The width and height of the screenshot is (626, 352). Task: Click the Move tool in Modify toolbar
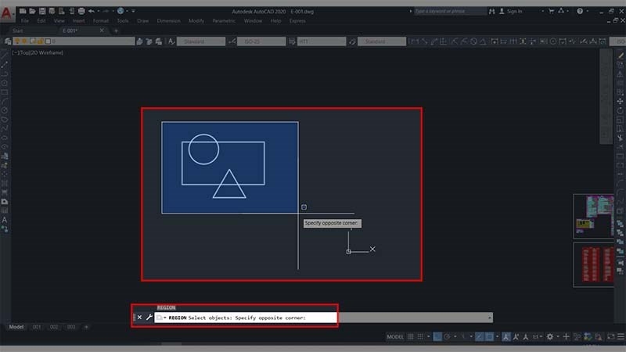[620, 102]
